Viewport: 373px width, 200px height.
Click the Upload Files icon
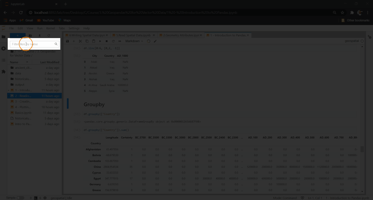pos(39,36)
